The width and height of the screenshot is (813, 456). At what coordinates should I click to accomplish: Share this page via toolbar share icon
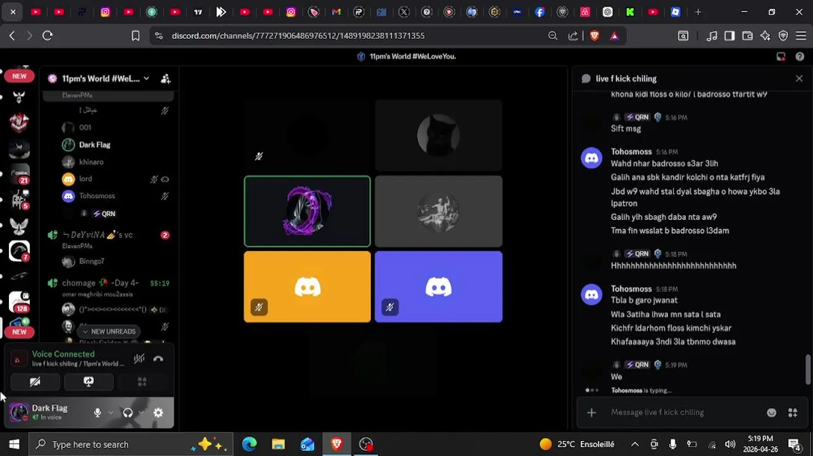coord(574,36)
